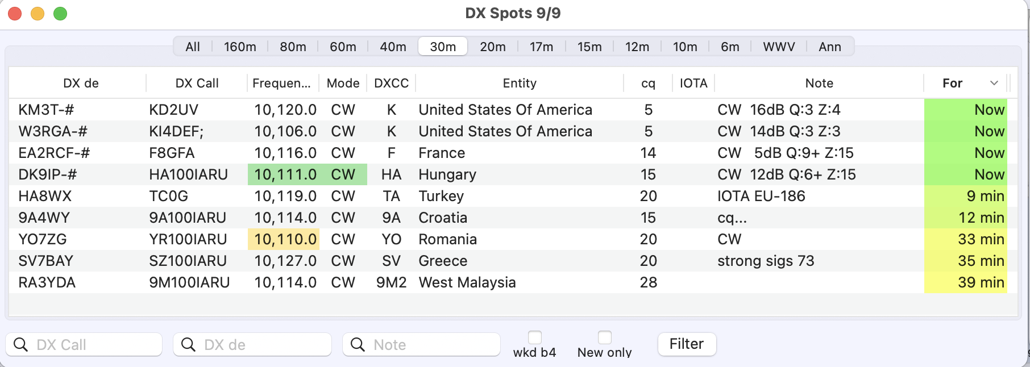Show the Ann announcements tab

pyautogui.click(x=829, y=47)
